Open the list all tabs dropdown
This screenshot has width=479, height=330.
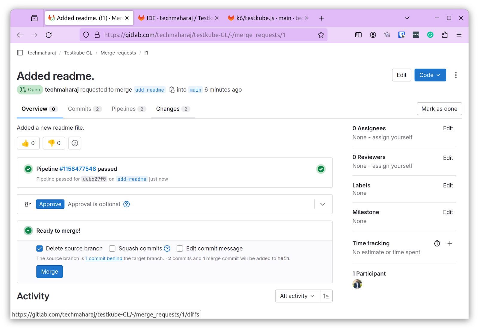(407, 18)
